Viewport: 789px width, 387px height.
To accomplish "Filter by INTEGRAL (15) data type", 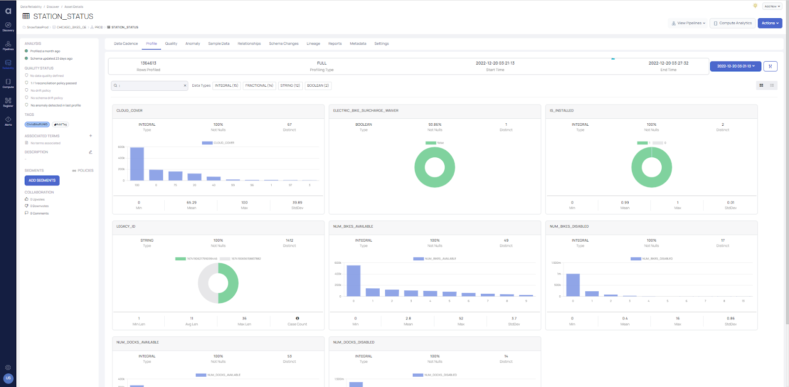I will (x=226, y=85).
